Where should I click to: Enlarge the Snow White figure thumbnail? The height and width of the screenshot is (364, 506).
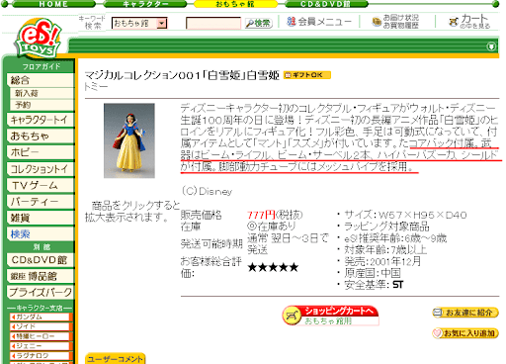(129, 140)
